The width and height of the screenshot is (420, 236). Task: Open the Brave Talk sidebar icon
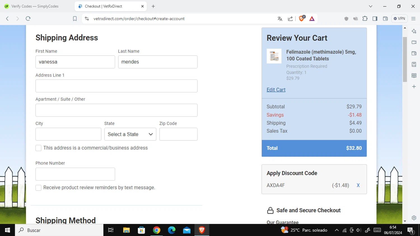414,42
